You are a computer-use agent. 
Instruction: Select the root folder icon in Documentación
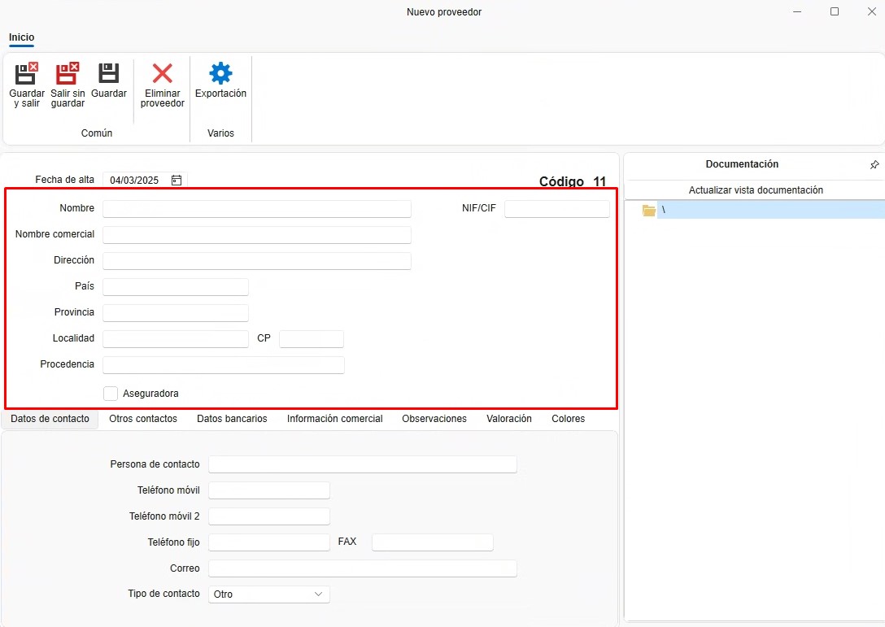pos(649,211)
